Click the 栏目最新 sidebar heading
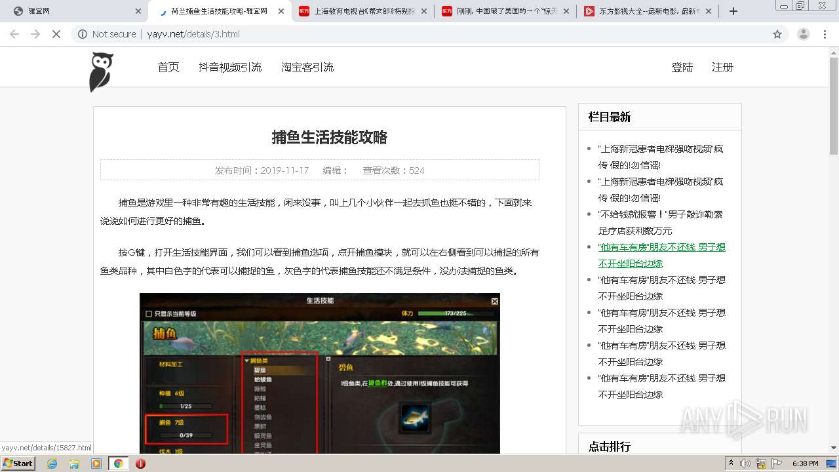This screenshot has width=839, height=472. (610, 117)
